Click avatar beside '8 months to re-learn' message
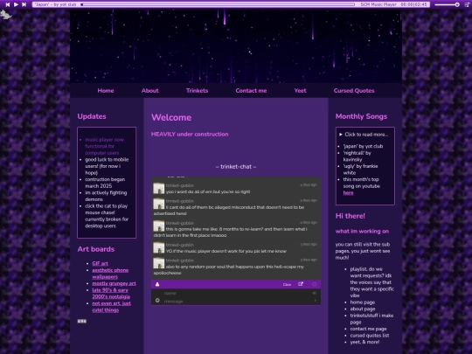This screenshot has height=354, width=472. tap(158, 226)
